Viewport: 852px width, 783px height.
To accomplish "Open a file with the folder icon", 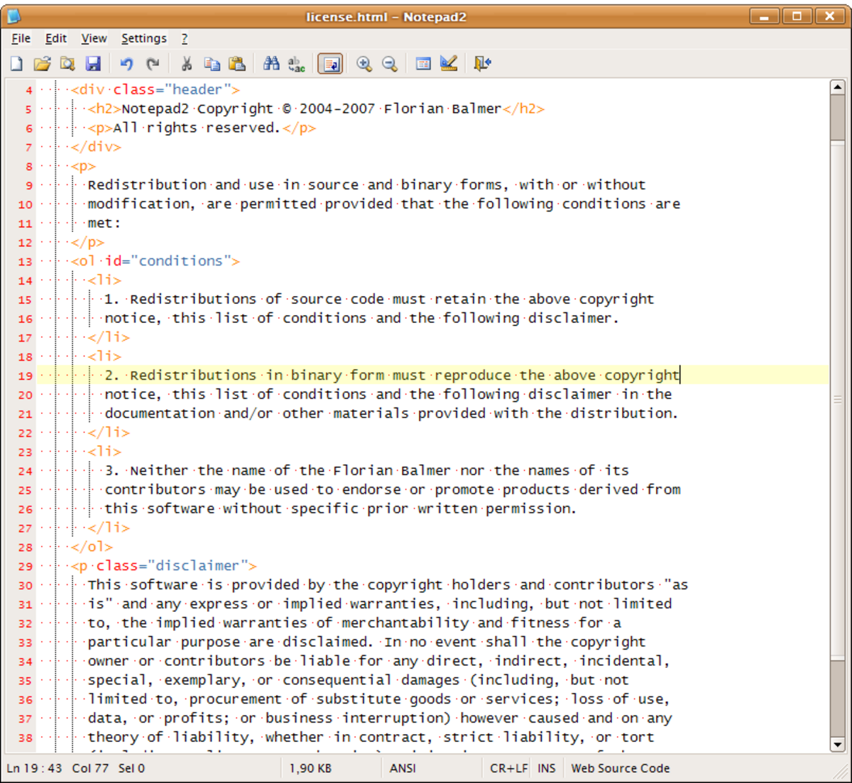I will point(42,64).
